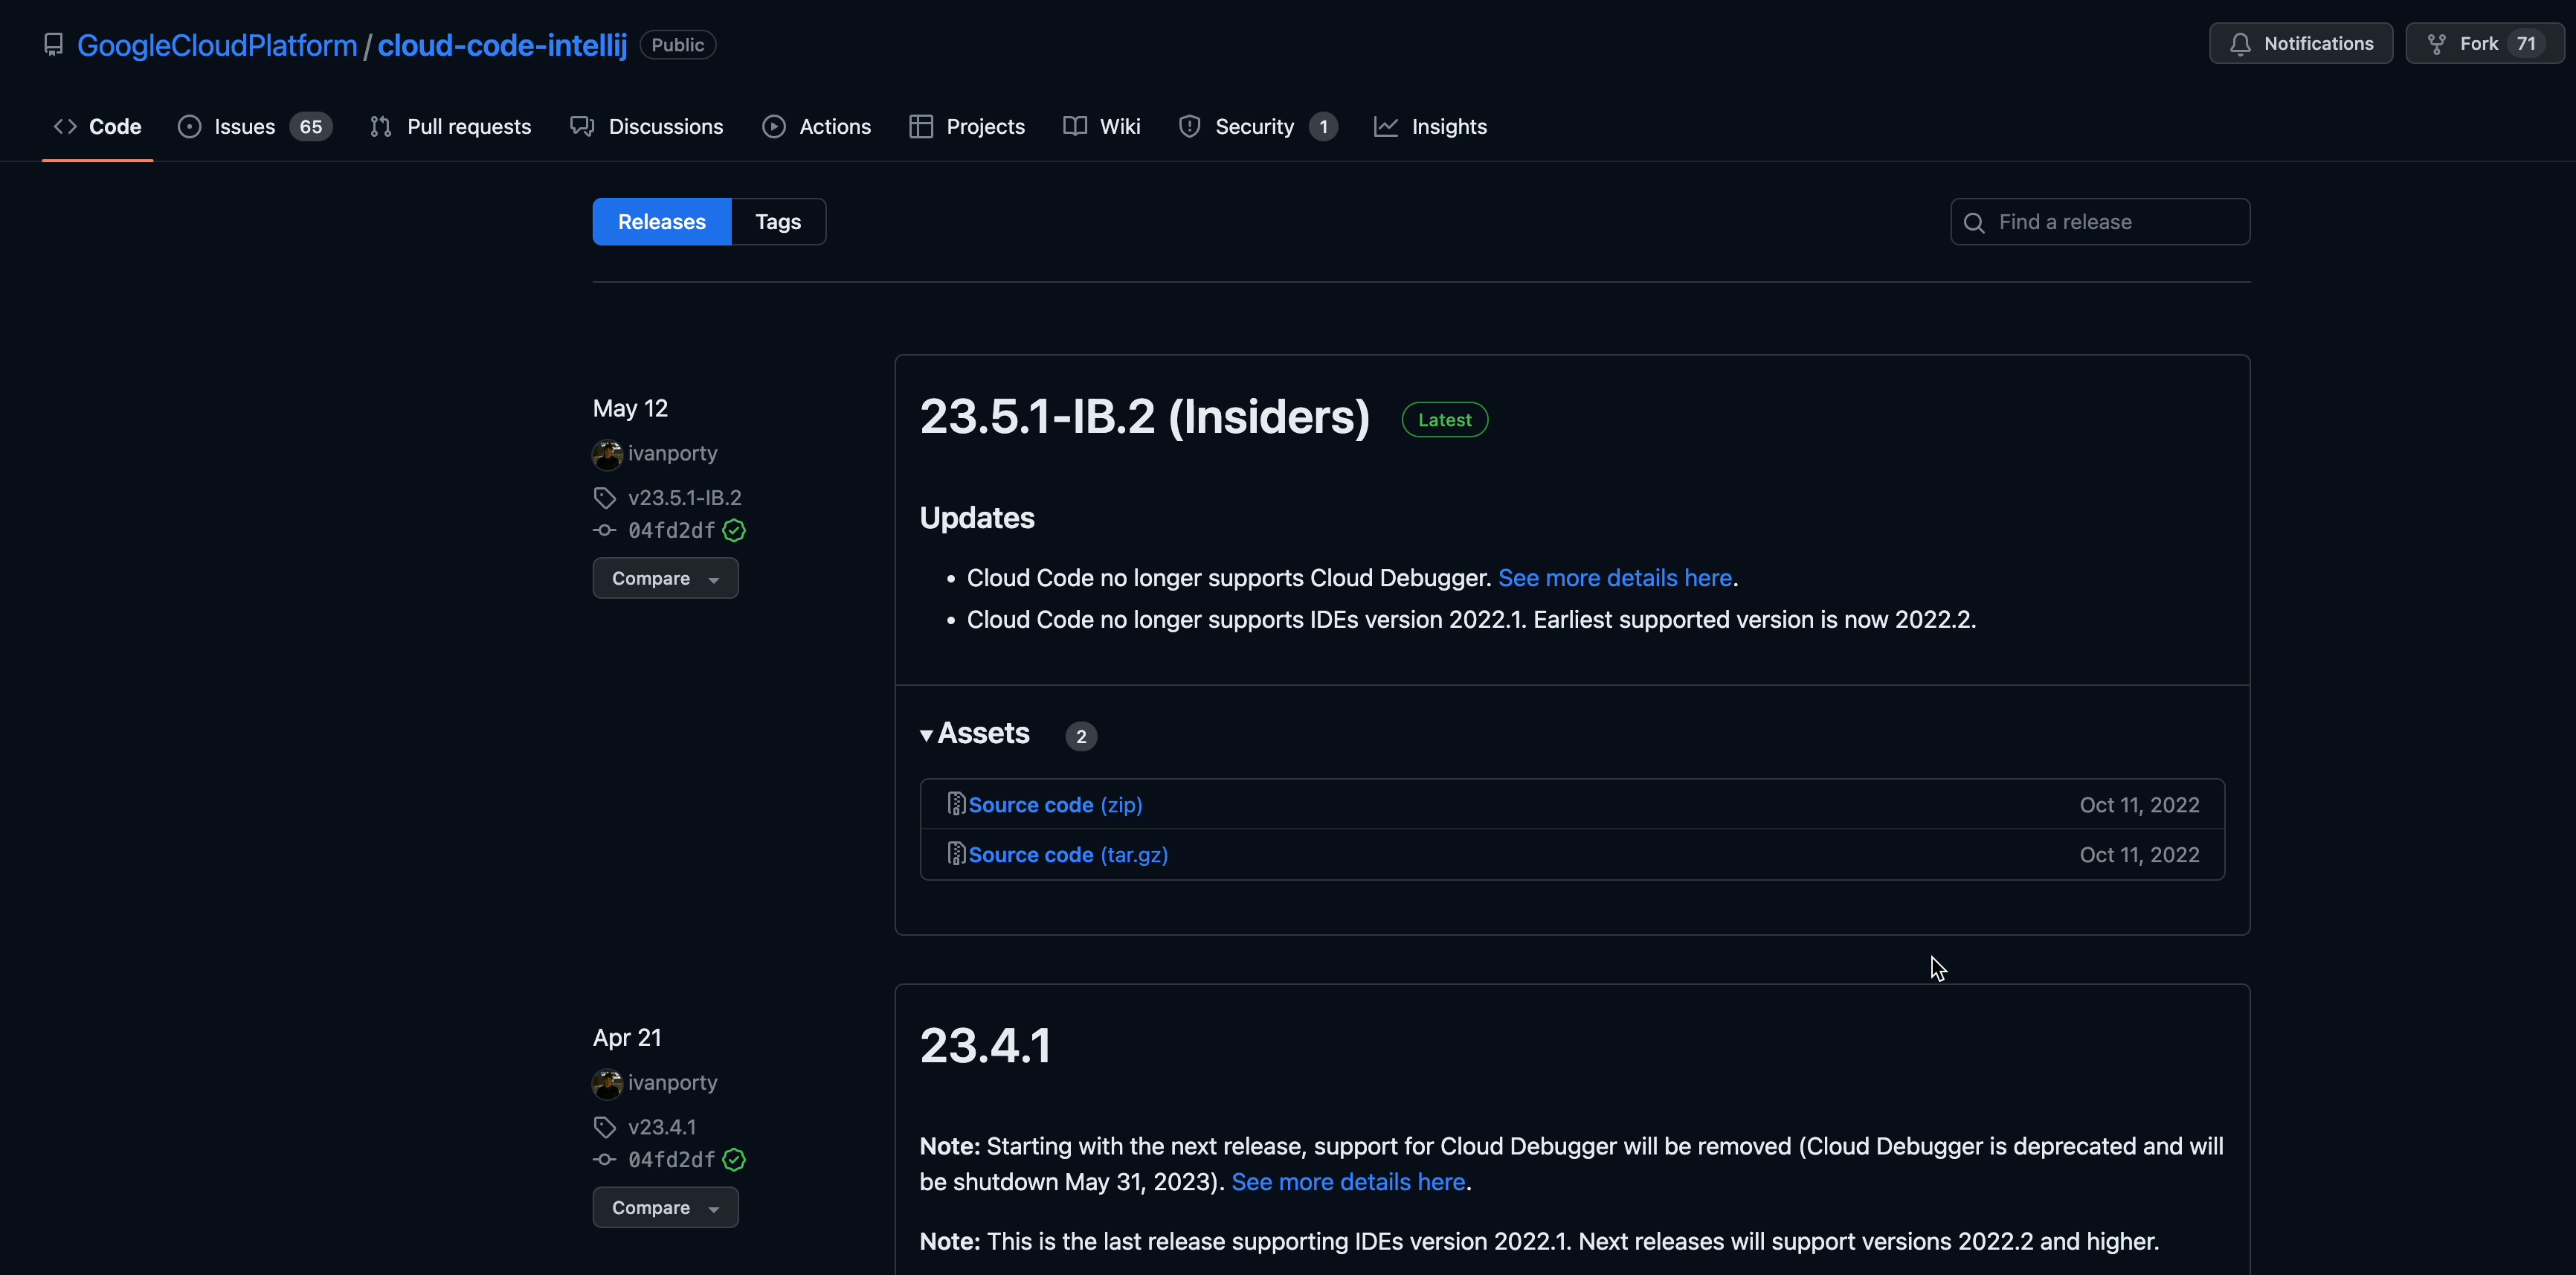The width and height of the screenshot is (2576, 1275).
Task: Click See more details here link
Action: 1615,578
